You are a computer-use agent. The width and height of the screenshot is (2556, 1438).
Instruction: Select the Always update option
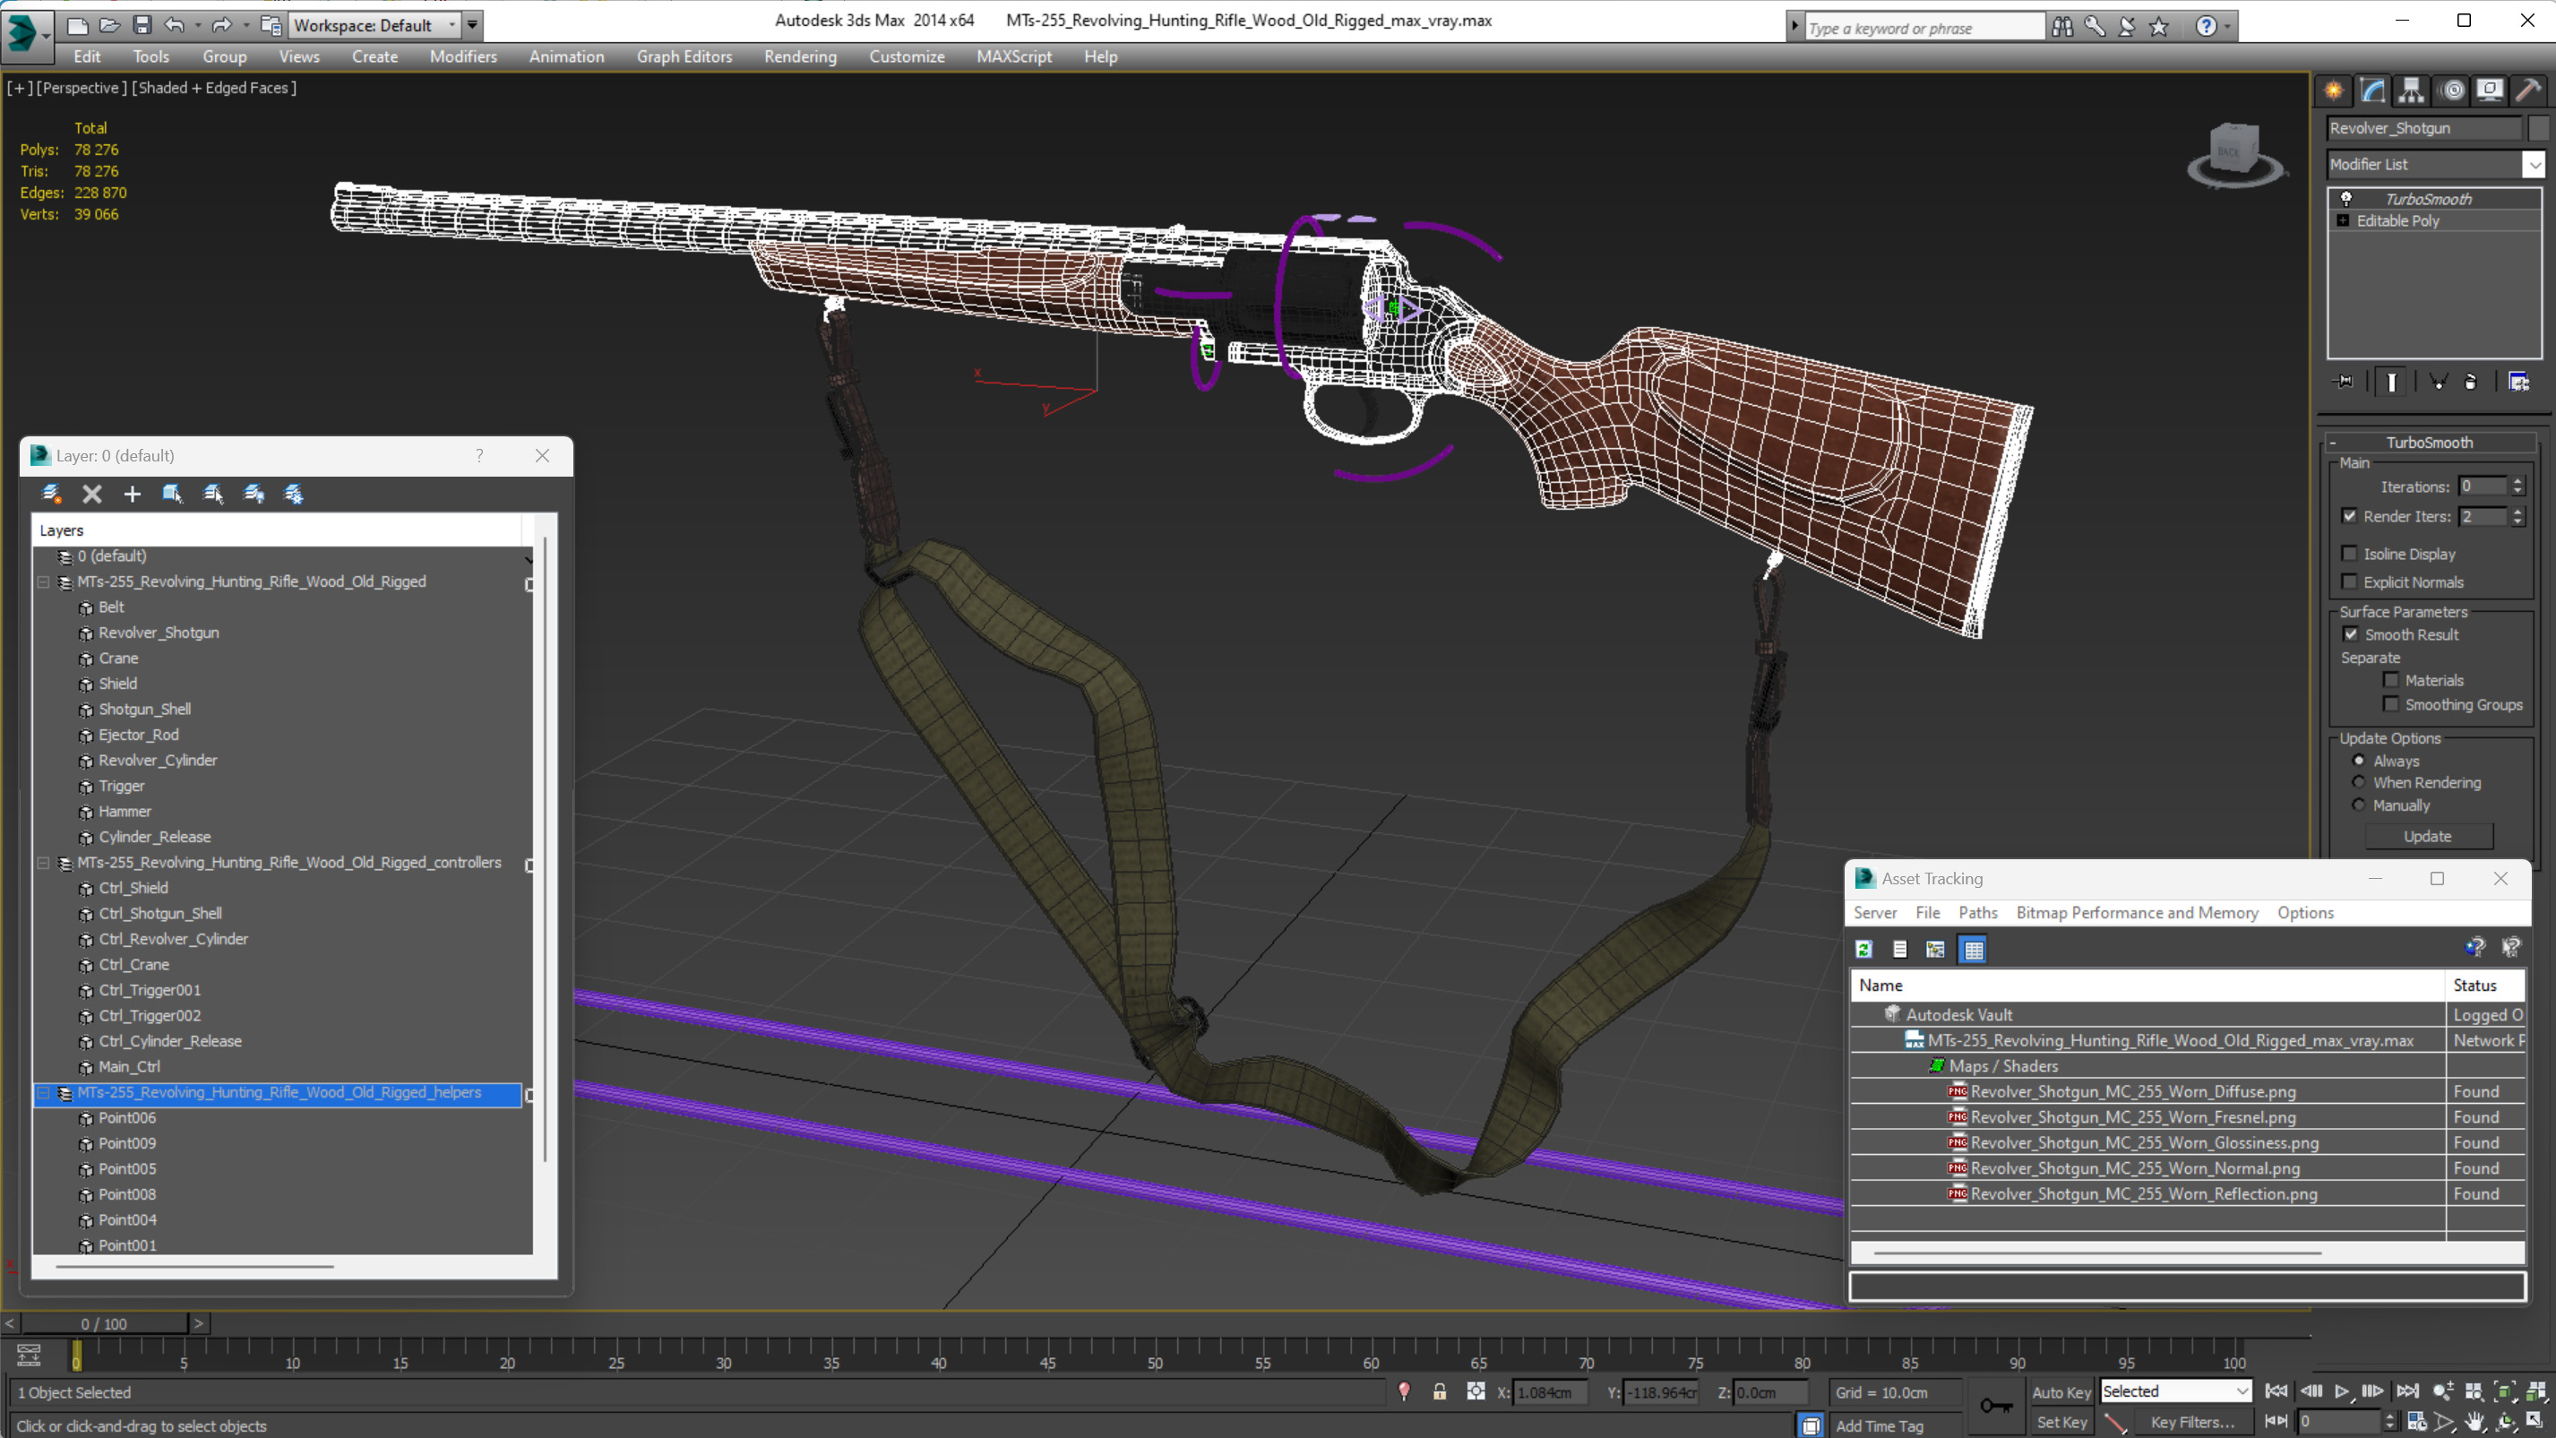[2359, 760]
